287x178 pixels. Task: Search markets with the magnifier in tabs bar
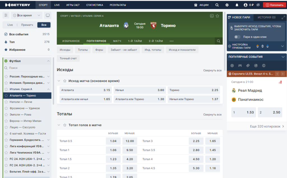pyautogui.click(x=219, y=41)
